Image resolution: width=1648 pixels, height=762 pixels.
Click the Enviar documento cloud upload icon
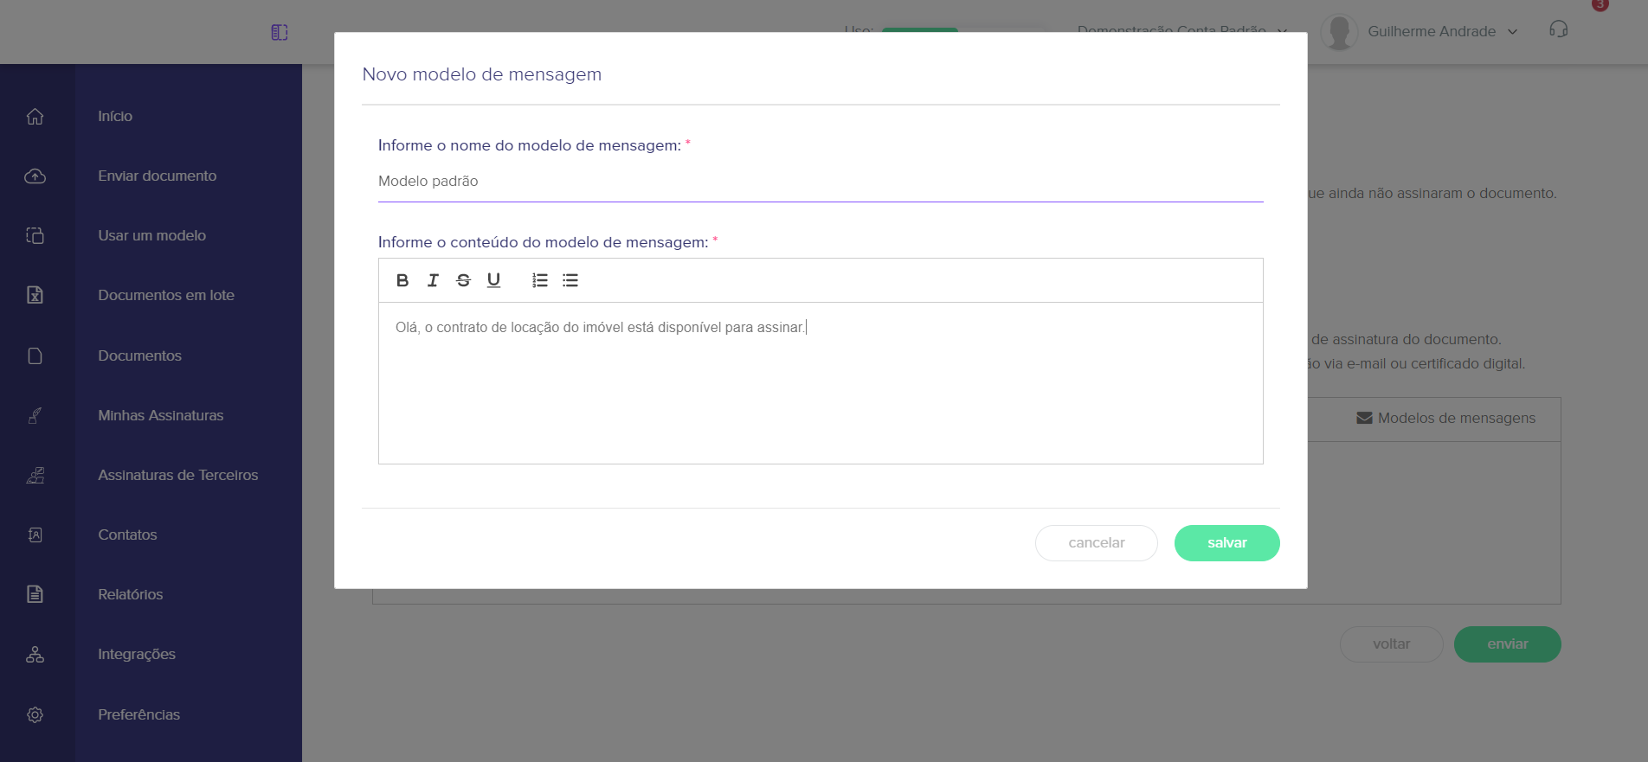[x=35, y=176]
